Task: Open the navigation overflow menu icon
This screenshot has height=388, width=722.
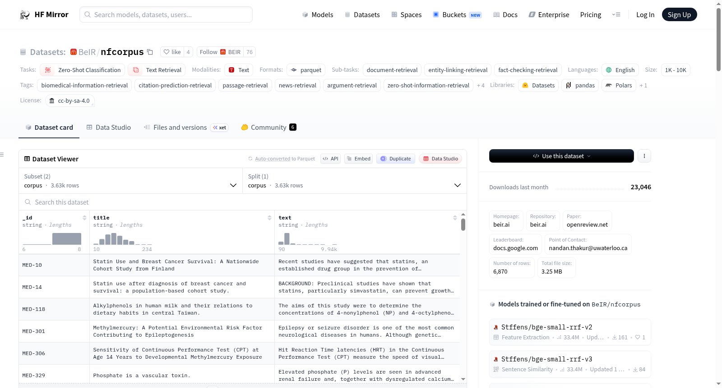Action: tap(616, 15)
